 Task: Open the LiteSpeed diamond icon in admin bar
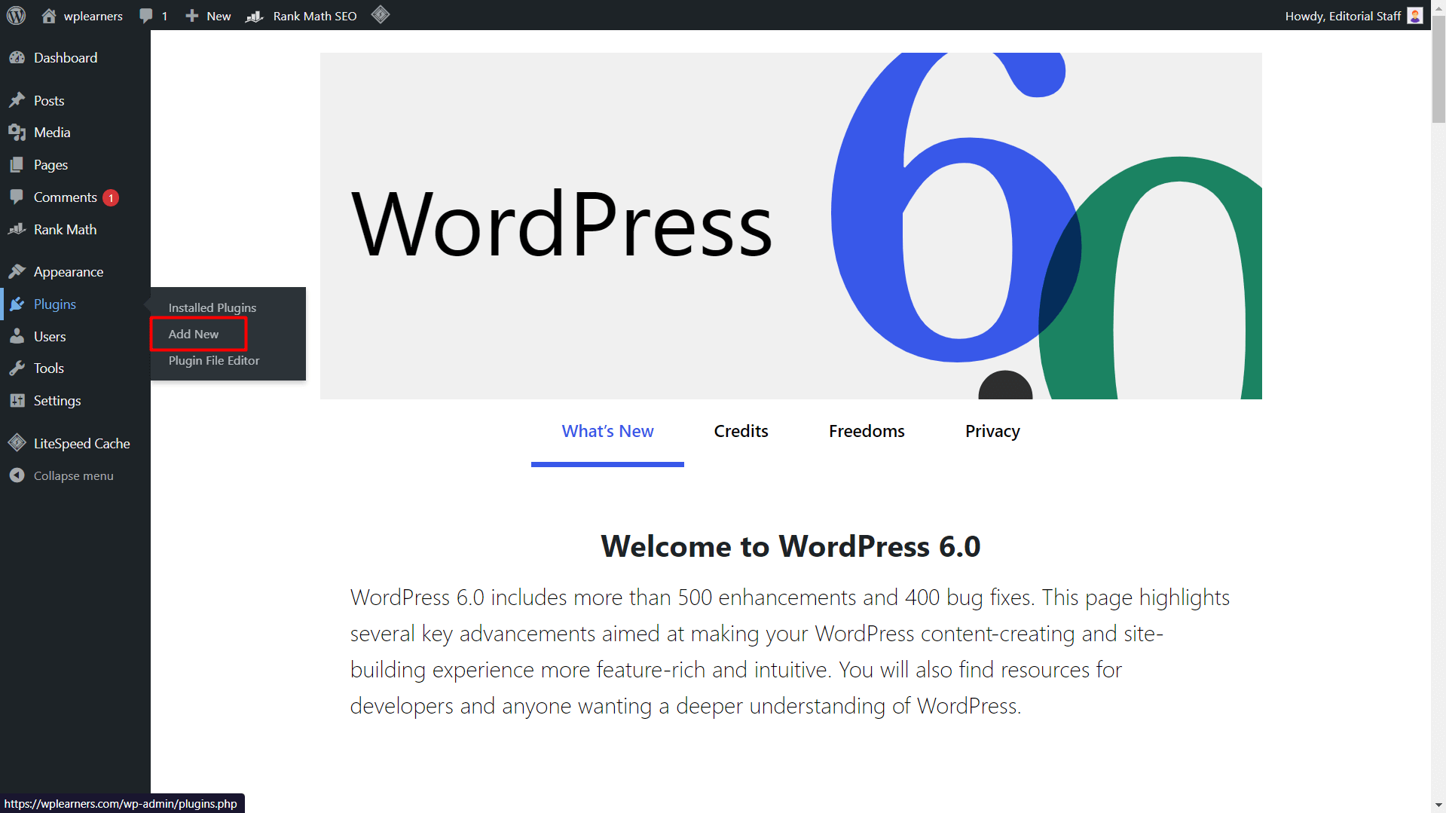pyautogui.click(x=381, y=14)
